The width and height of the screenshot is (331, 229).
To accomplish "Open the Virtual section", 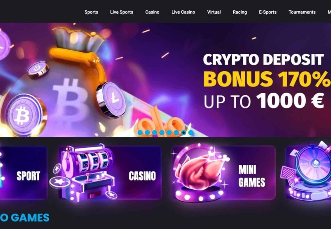I will pos(214,12).
